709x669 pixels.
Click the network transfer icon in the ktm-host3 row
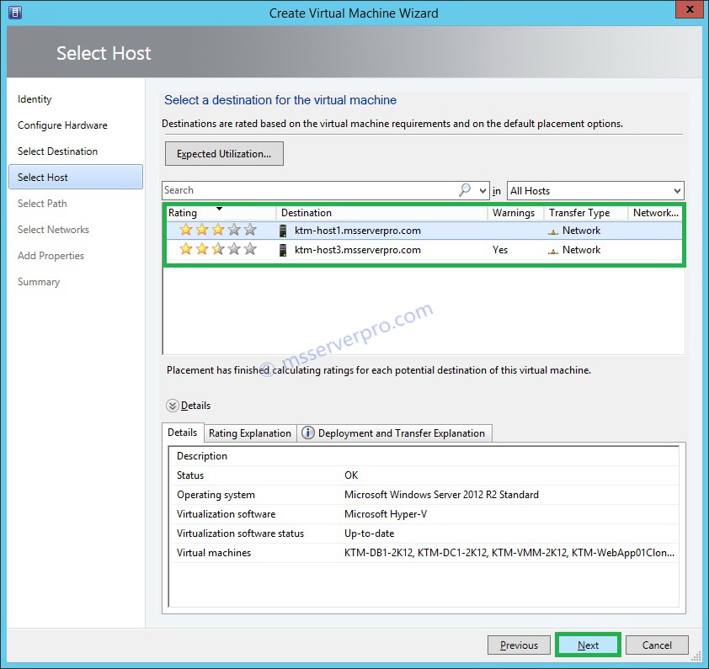(x=553, y=252)
